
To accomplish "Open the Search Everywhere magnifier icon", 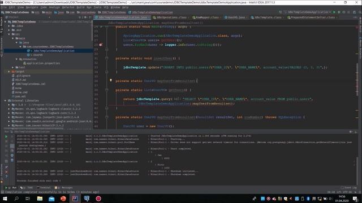I will pyautogui.click(x=360, y=12).
